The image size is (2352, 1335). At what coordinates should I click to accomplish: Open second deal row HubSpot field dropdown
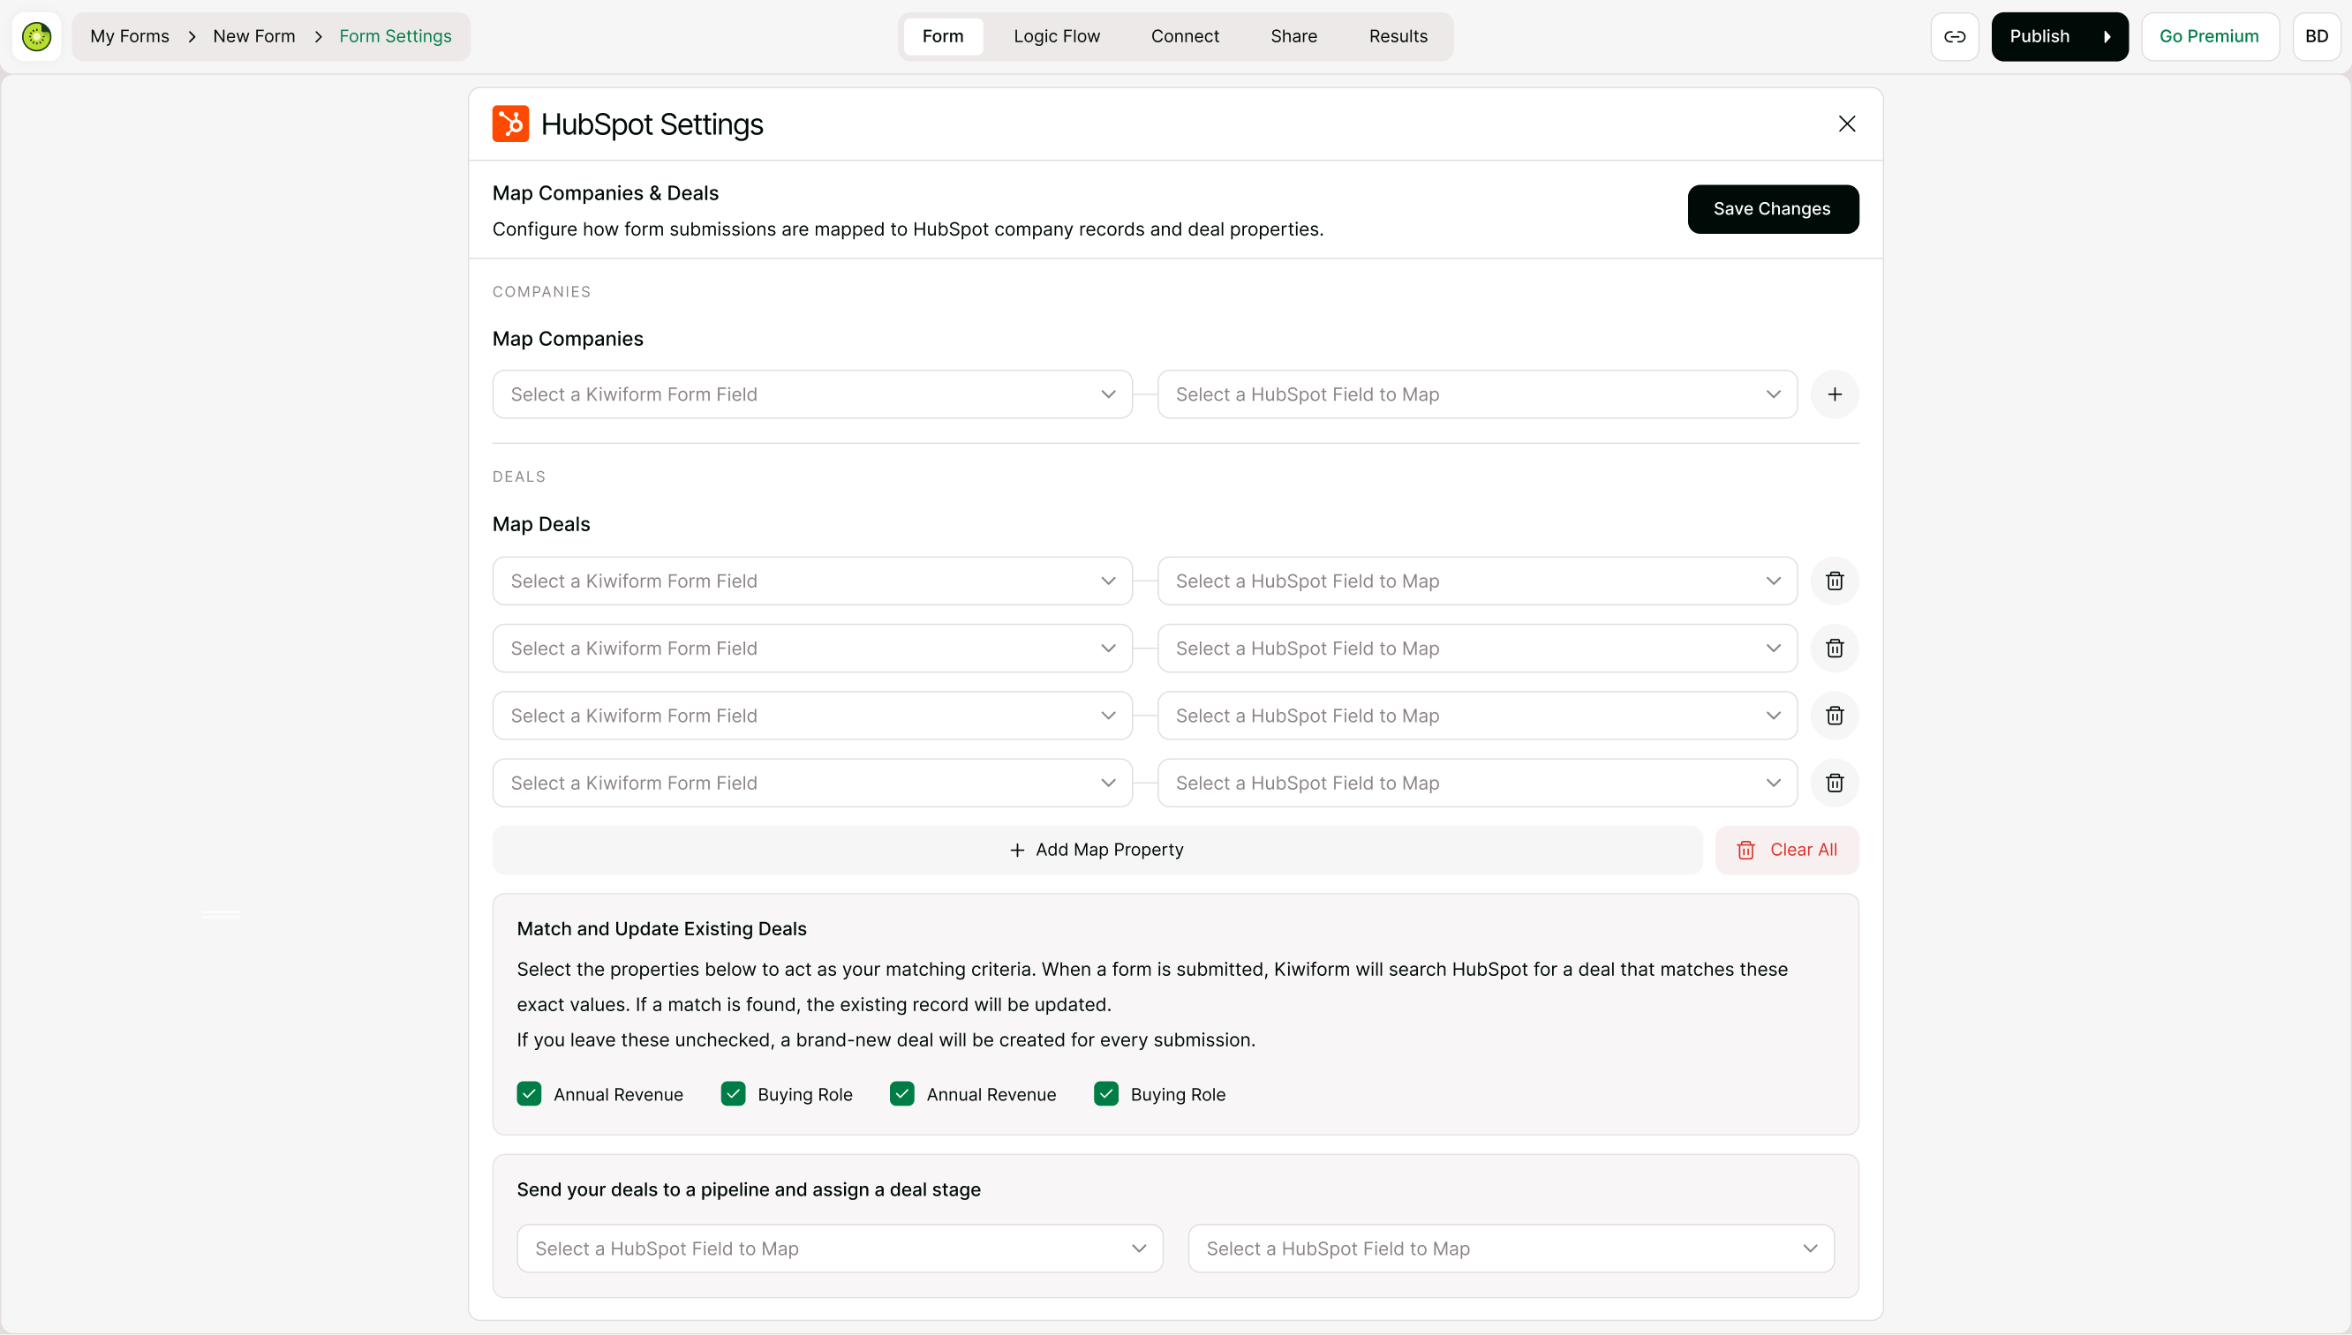[1478, 649]
